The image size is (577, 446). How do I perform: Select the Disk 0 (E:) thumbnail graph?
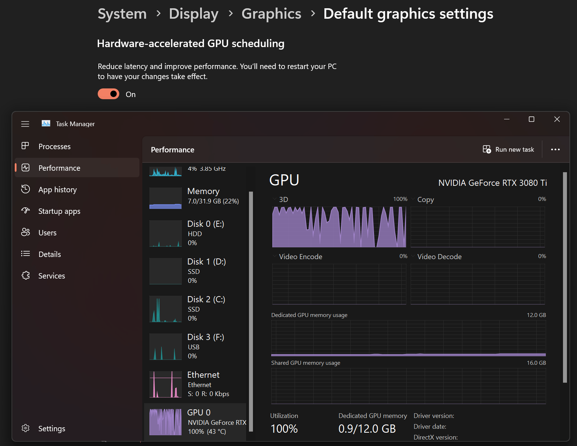166,234
